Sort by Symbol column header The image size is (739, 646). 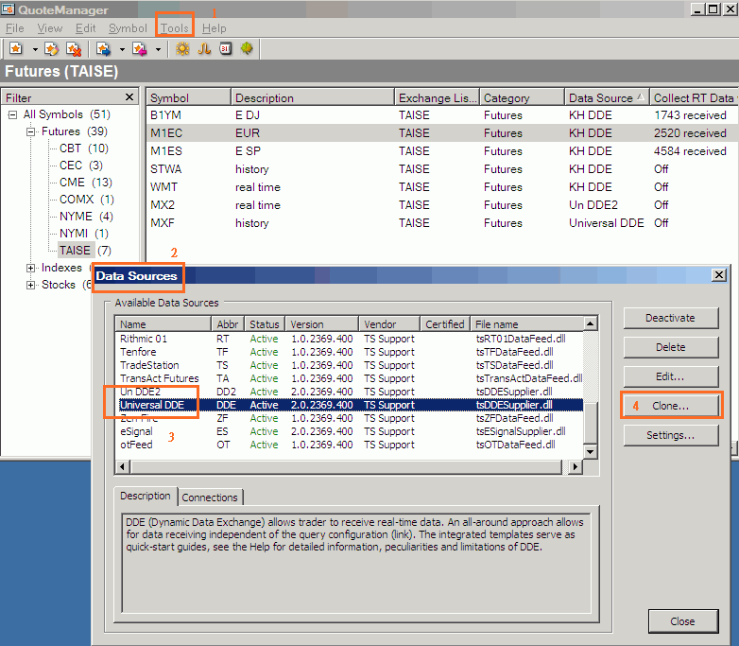(188, 97)
